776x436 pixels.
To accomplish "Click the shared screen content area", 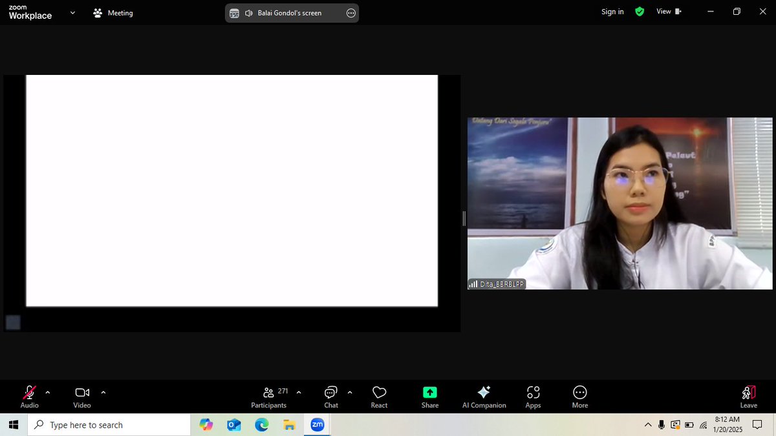I will 232,191.
